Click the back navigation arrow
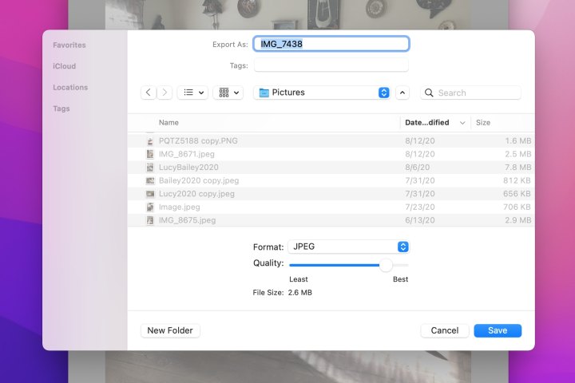The height and width of the screenshot is (383, 575). [x=149, y=93]
